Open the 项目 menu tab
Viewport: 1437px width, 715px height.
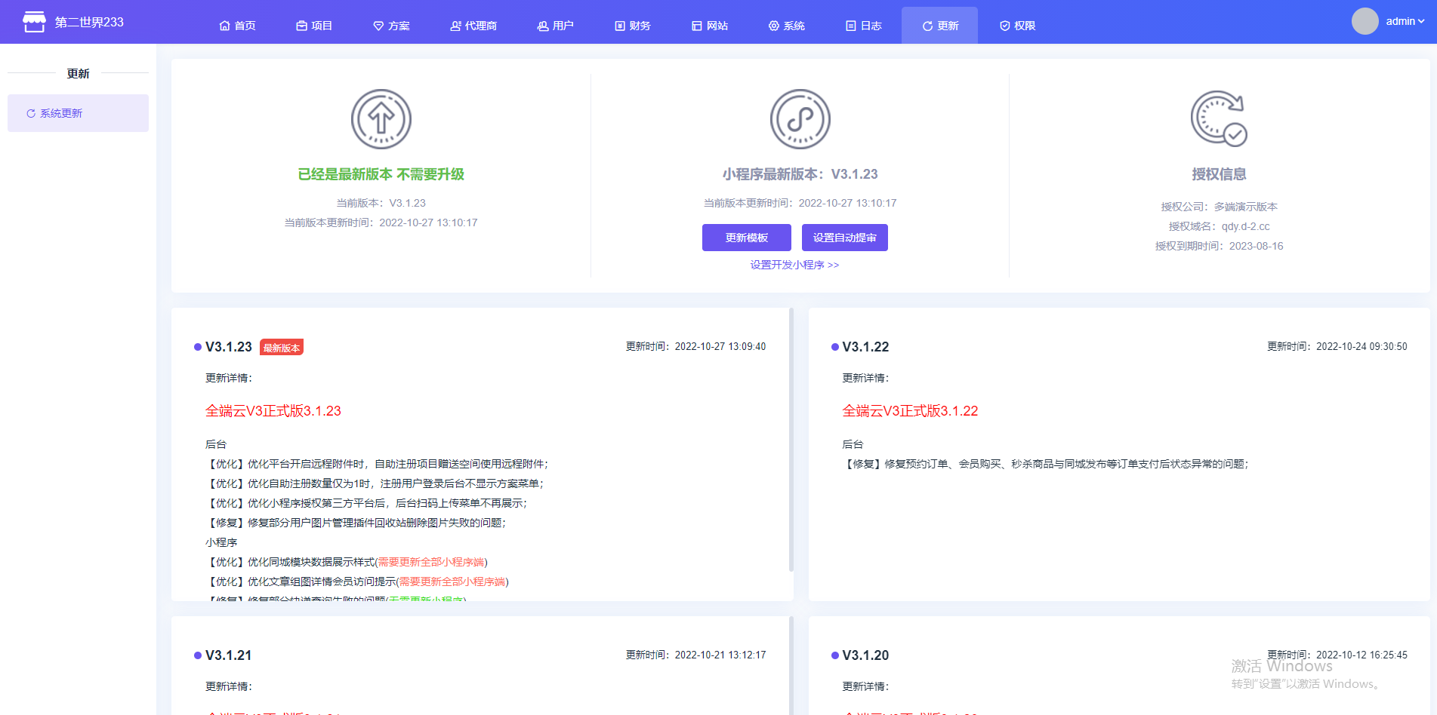314,26
